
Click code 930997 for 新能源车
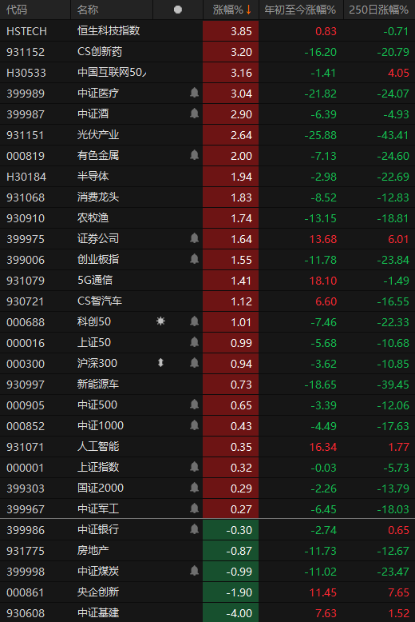pos(26,385)
